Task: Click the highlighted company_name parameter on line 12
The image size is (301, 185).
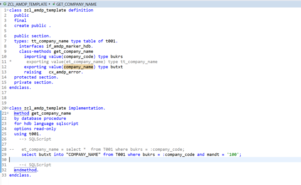Action: pyautogui.click(x=78, y=67)
